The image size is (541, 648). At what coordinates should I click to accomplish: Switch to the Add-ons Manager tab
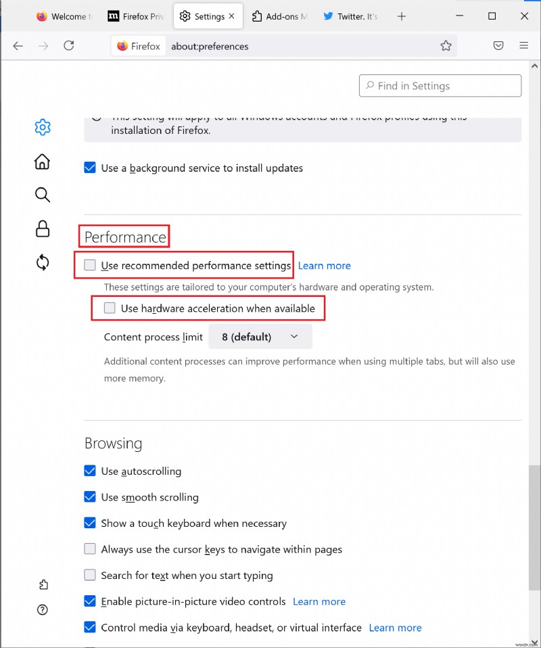pos(279,16)
